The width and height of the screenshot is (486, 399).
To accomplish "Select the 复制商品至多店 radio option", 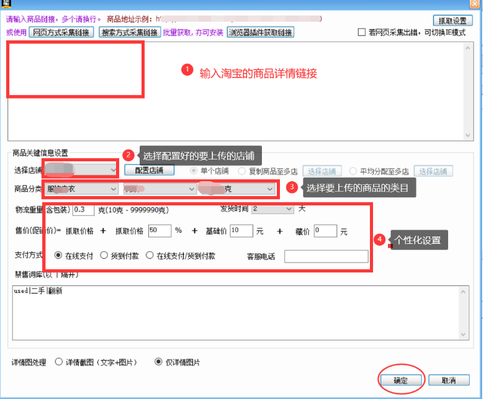I will pyautogui.click(x=242, y=171).
